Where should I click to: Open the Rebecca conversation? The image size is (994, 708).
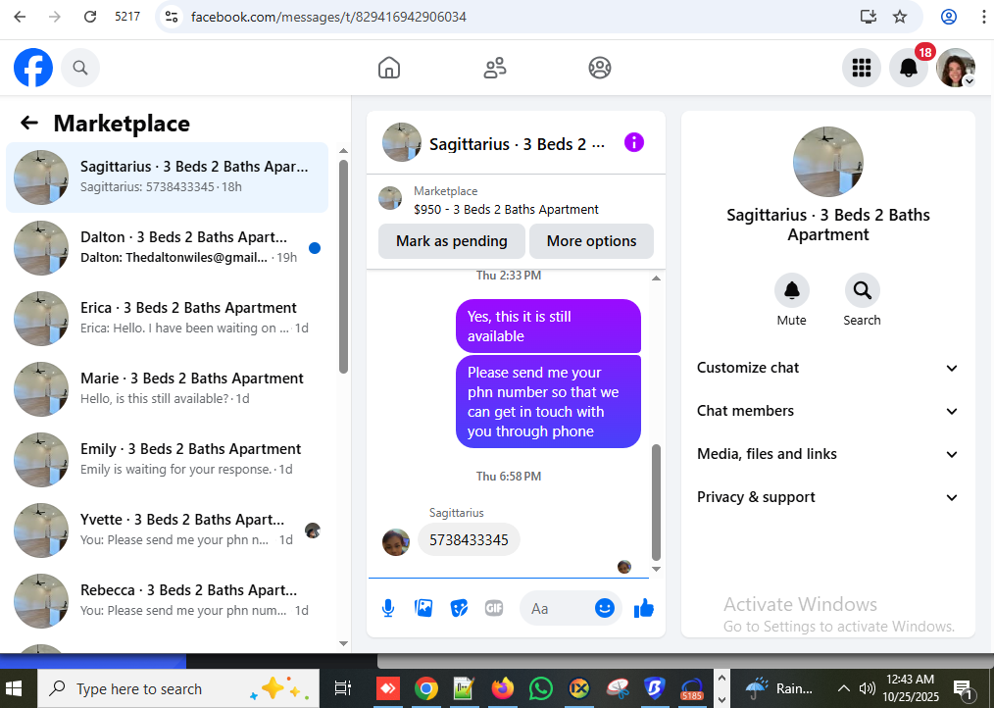pos(168,600)
